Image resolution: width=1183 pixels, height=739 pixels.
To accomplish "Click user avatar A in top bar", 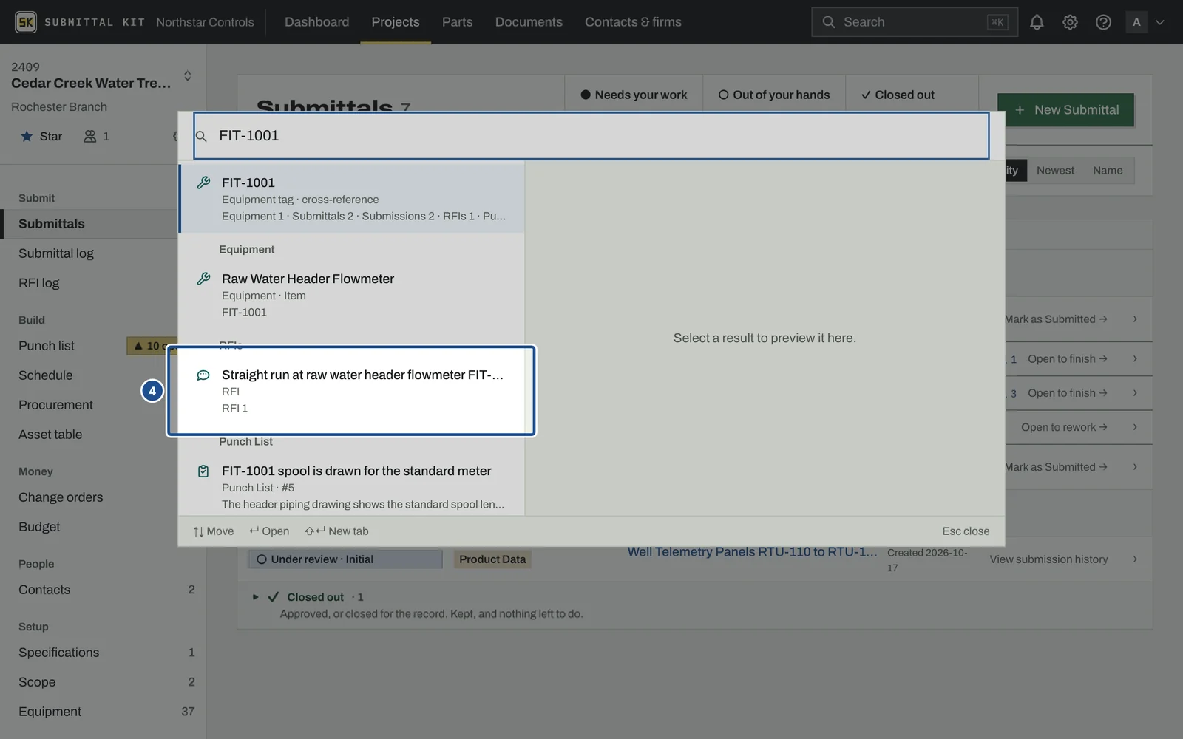I will [1136, 22].
